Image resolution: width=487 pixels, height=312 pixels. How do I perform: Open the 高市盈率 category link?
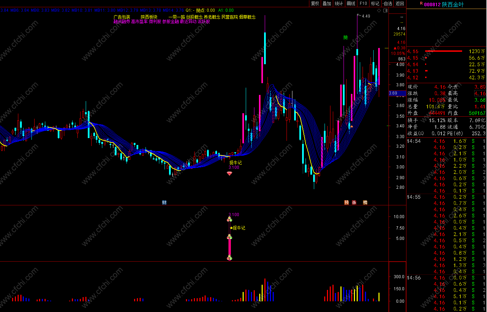pyautogui.click(x=139, y=21)
